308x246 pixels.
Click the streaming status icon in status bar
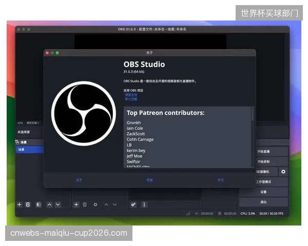196,213
